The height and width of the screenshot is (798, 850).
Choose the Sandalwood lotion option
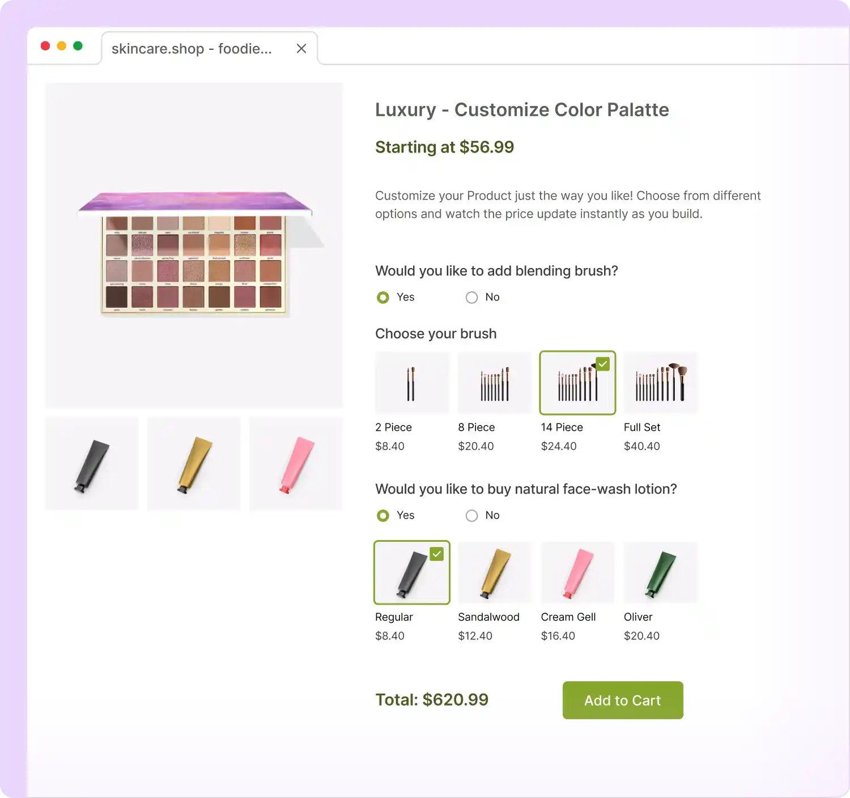click(494, 572)
